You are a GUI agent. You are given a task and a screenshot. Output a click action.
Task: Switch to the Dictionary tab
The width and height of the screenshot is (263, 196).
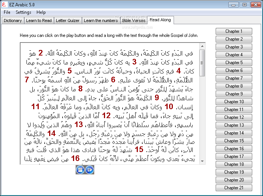[13, 20]
